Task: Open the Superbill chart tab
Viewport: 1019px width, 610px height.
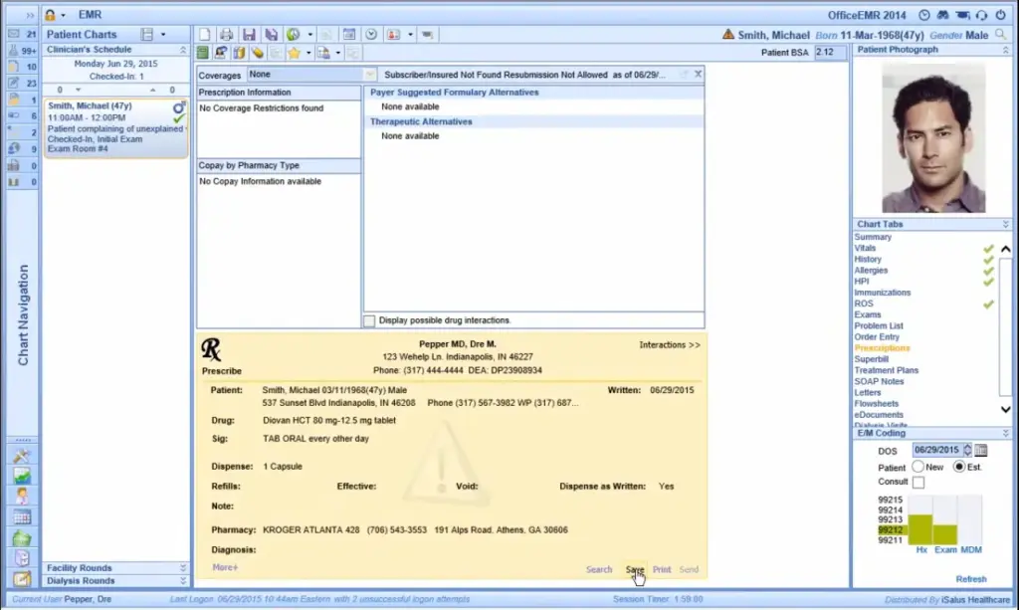Action: coord(871,359)
